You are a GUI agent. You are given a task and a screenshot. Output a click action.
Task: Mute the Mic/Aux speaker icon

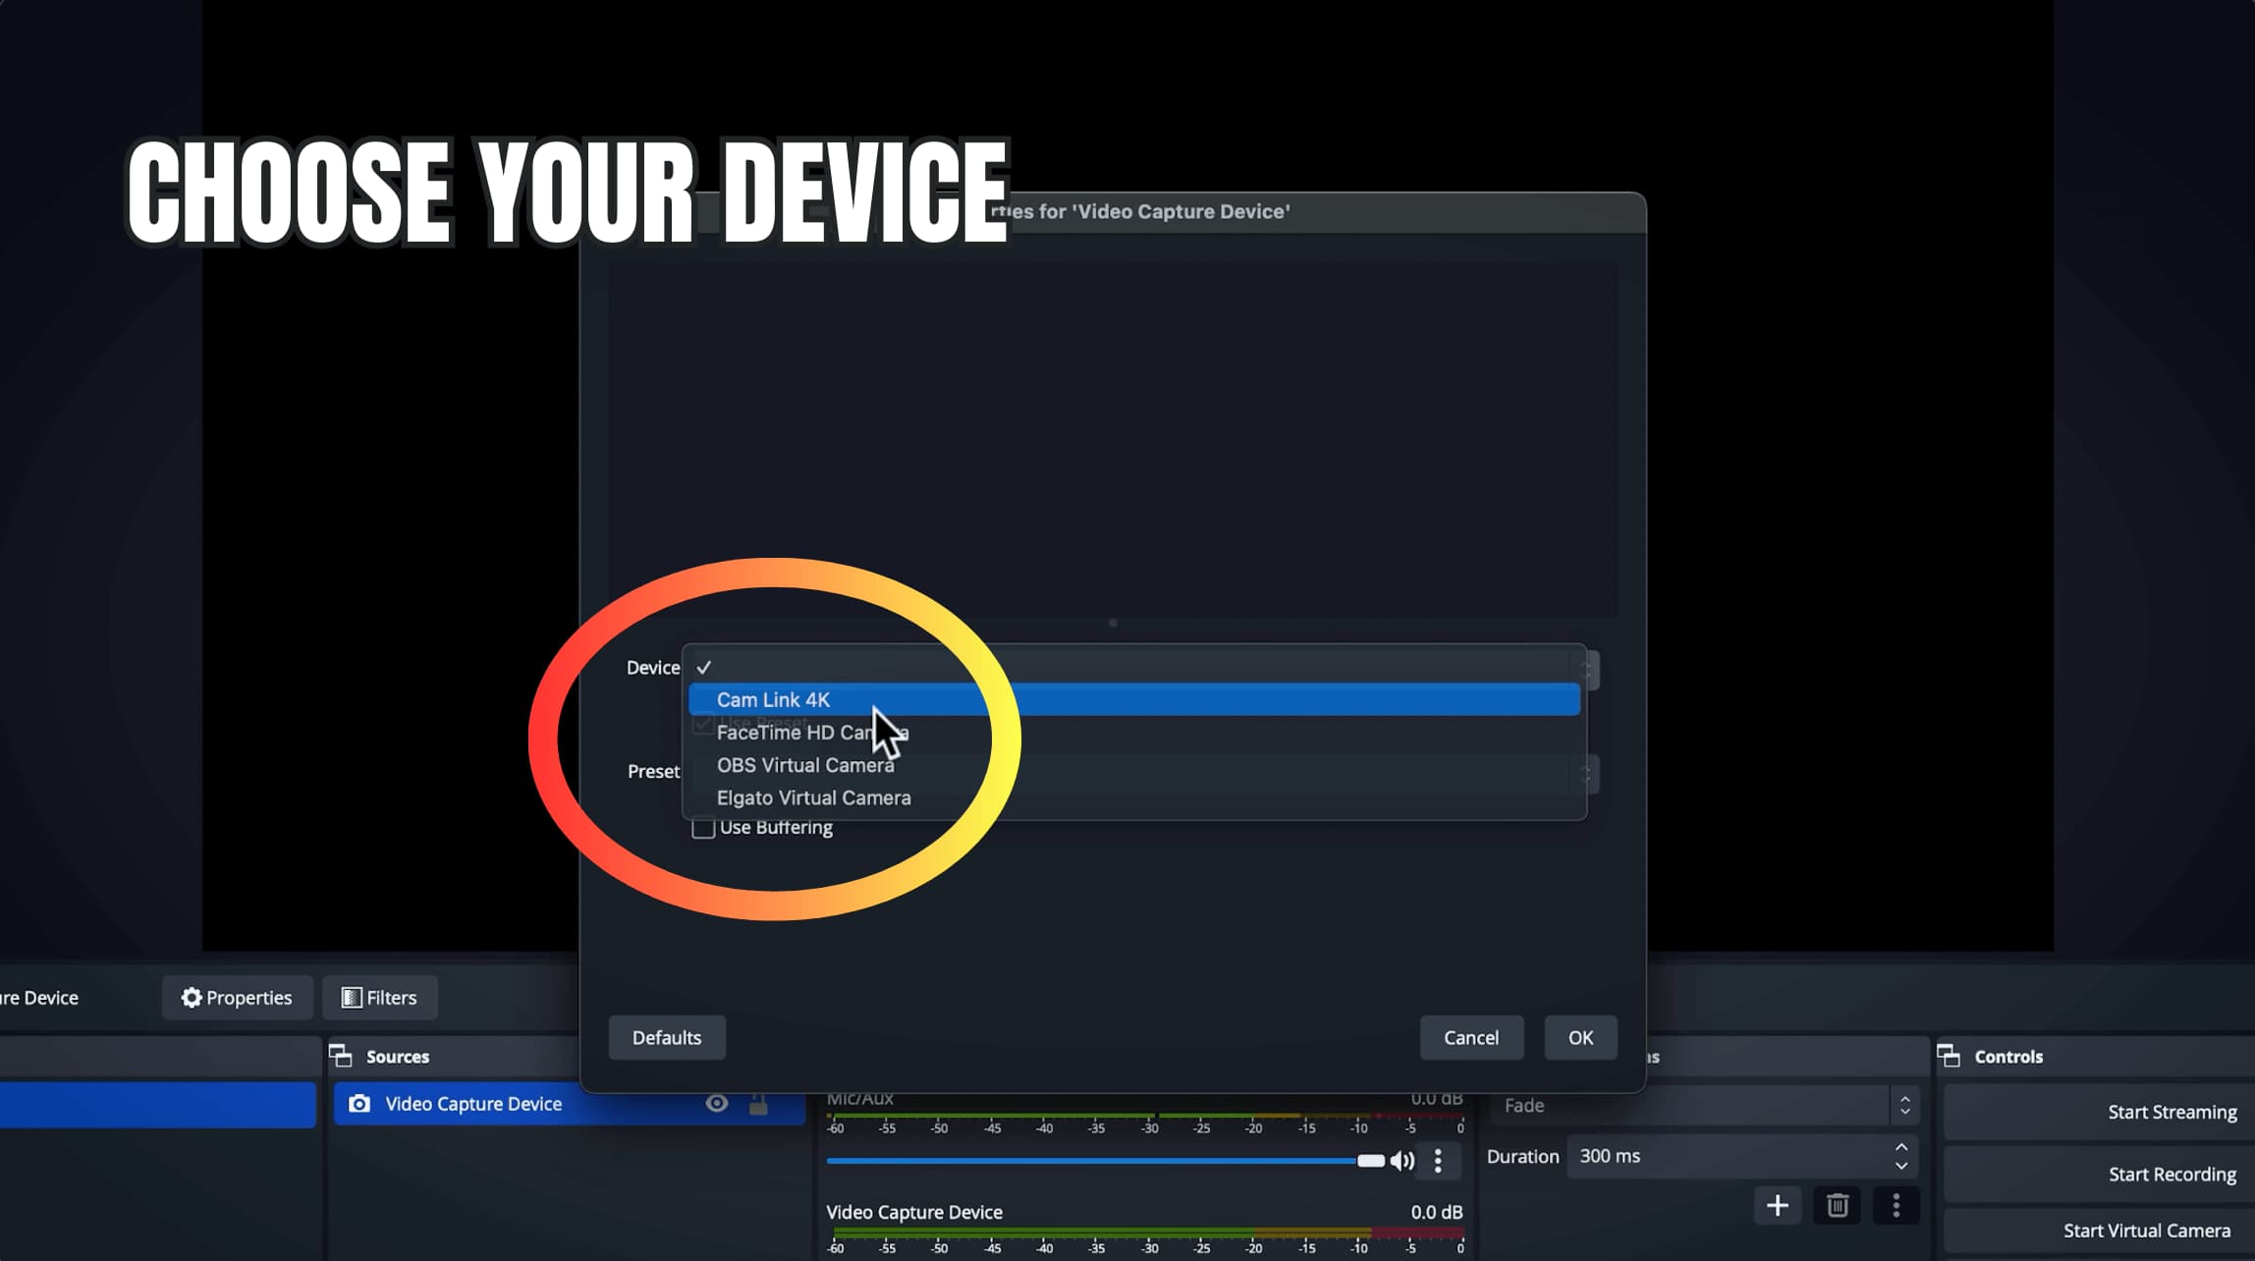pyautogui.click(x=1402, y=1161)
